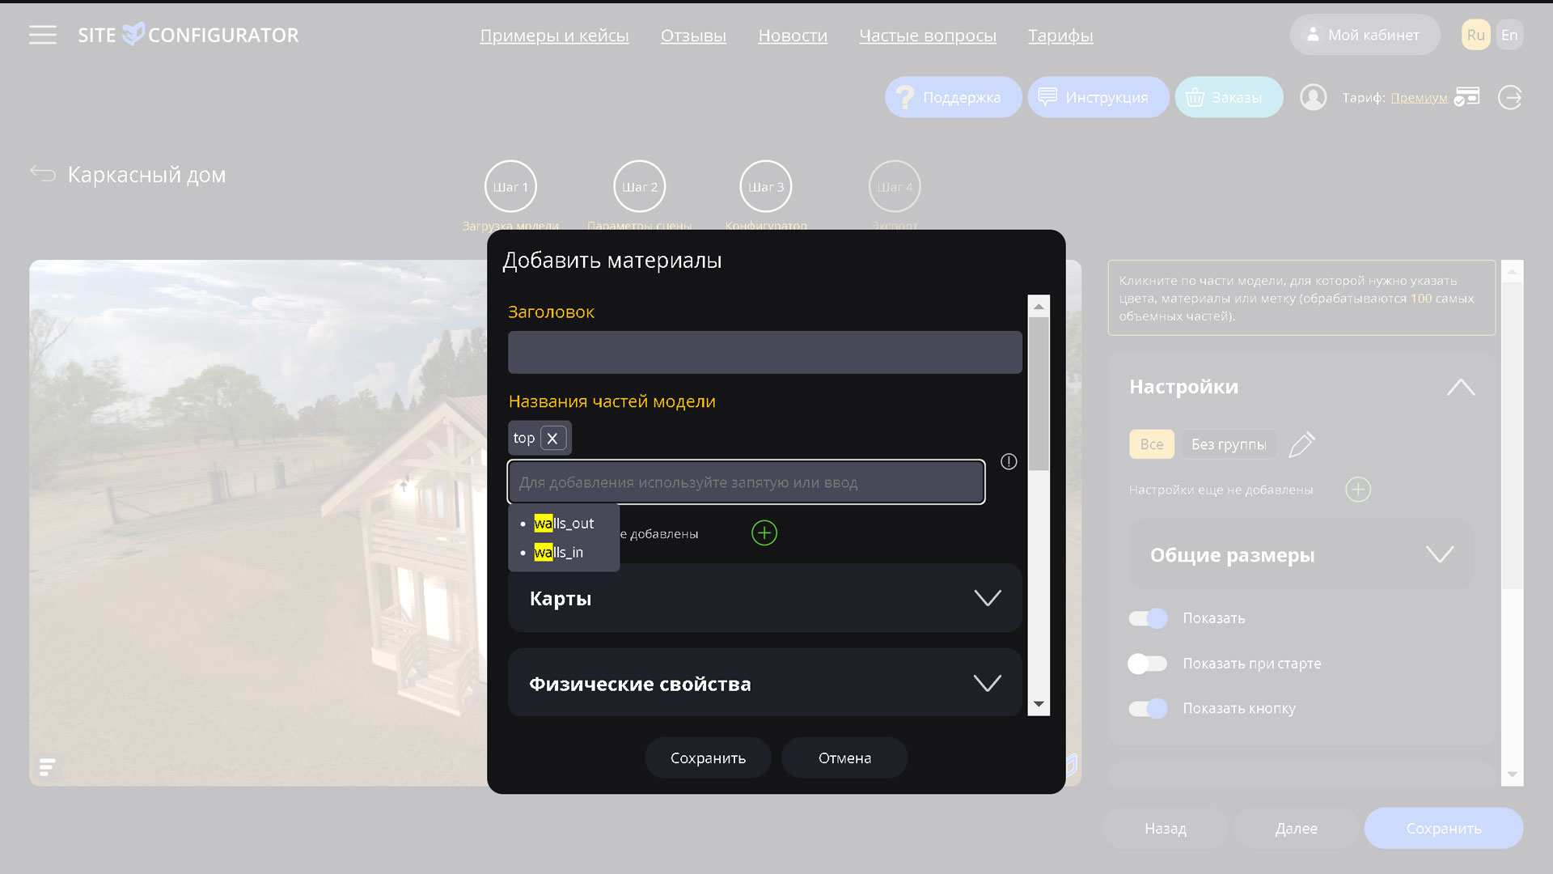
Task: Click the add (+) icon next to Настройки
Action: tap(1358, 489)
